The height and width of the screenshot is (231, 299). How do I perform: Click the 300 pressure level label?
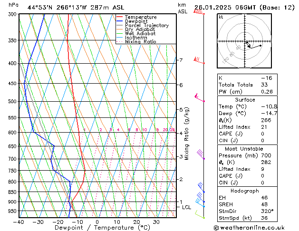coord(12,14)
